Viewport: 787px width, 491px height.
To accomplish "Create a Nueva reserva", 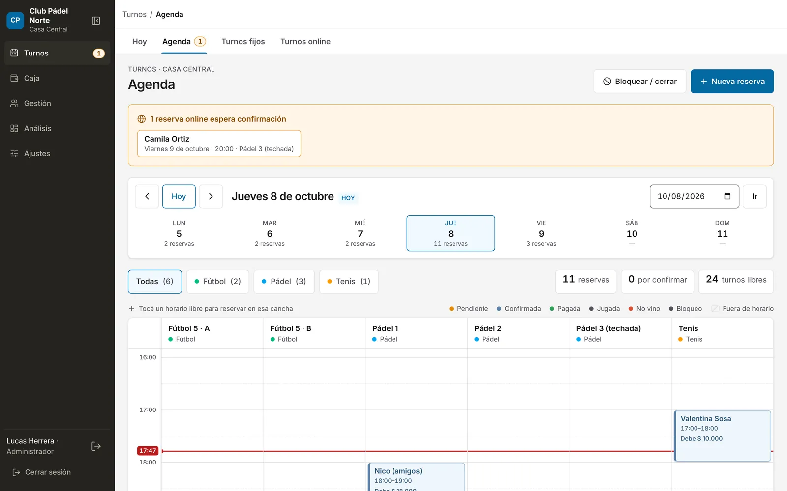I will [732, 82].
